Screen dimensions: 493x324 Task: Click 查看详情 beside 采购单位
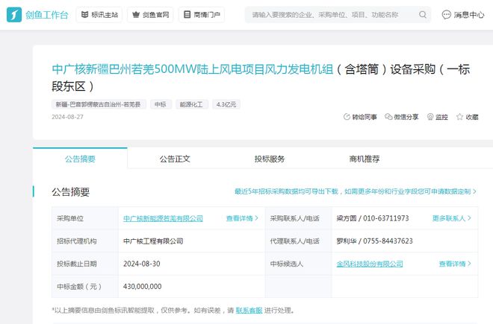click(242, 218)
